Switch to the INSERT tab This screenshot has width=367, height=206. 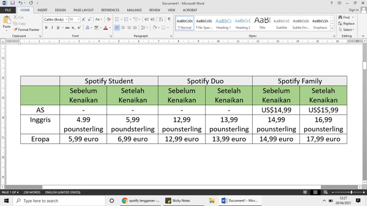(x=42, y=10)
